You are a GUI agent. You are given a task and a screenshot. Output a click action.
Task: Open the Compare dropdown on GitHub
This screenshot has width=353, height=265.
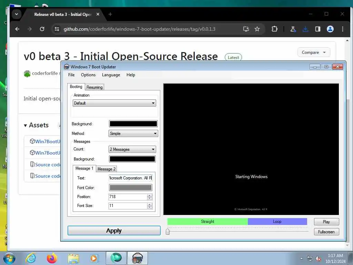click(314, 52)
